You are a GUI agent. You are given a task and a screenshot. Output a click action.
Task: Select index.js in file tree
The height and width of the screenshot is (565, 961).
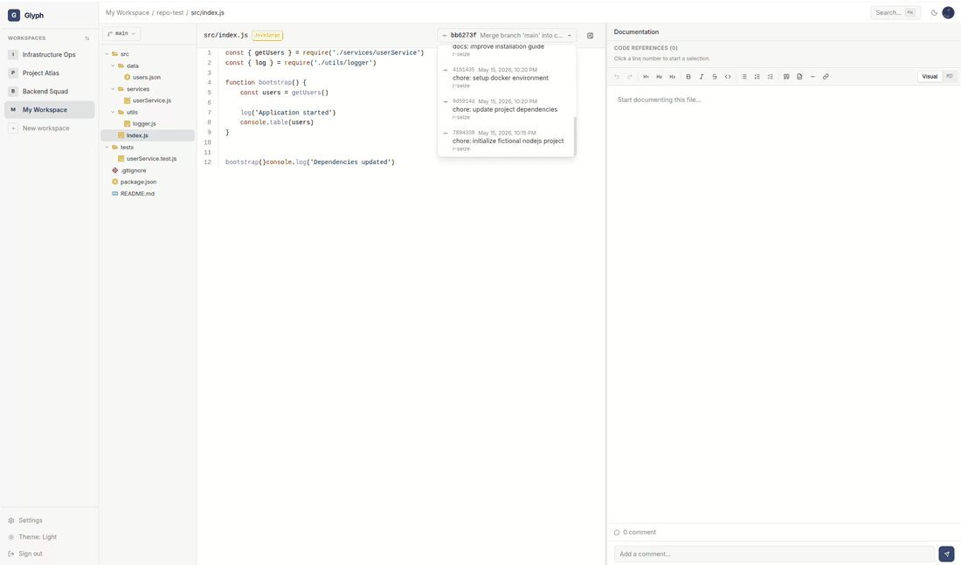[x=147, y=135]
